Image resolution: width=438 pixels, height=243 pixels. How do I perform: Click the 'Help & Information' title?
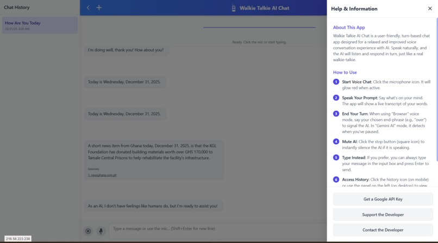tap(354, 9)
